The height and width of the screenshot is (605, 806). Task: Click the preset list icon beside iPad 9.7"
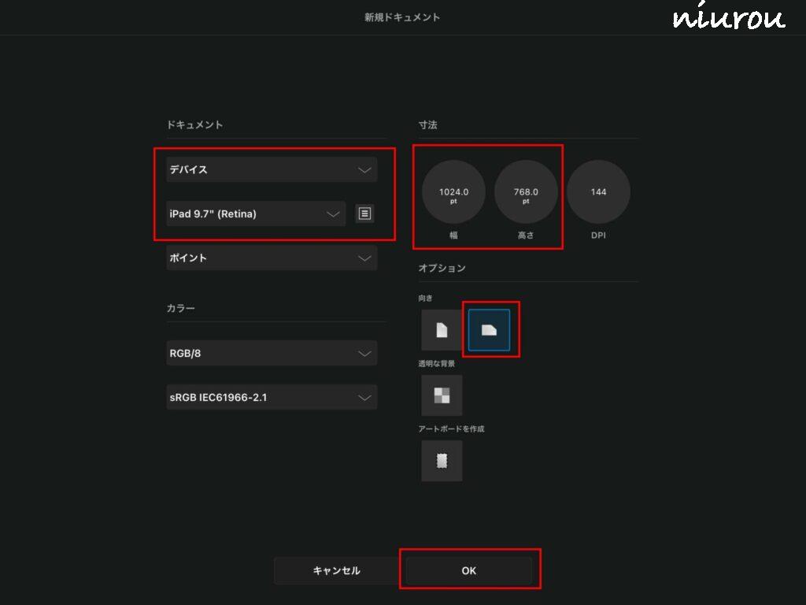(364, 213)
